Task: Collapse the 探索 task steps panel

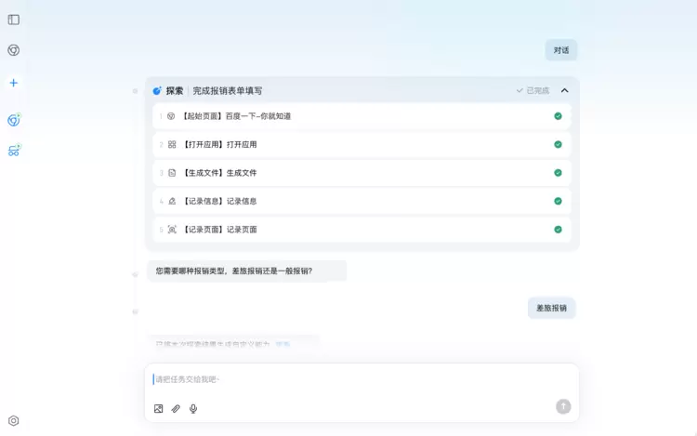Action: click(x=564, y=91)
